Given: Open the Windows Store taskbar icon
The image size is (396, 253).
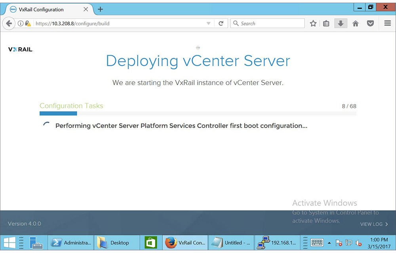Looking at the screenshot, I should [151, 243].
